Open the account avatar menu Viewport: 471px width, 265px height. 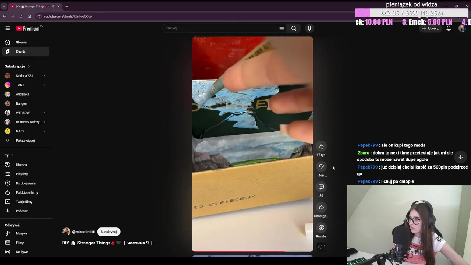point(462,28)
